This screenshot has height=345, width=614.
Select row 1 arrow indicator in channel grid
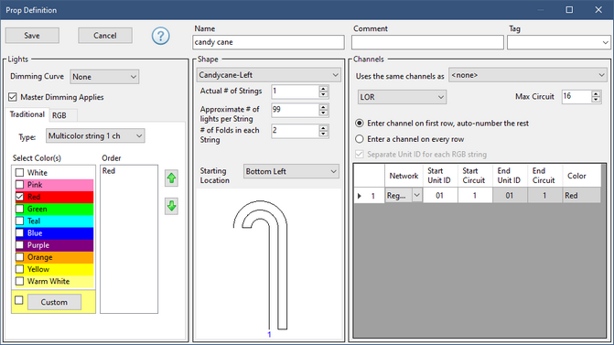tap(360, 196)
